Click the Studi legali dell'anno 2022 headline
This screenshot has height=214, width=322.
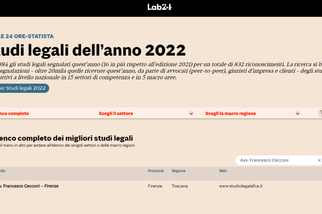92,51
